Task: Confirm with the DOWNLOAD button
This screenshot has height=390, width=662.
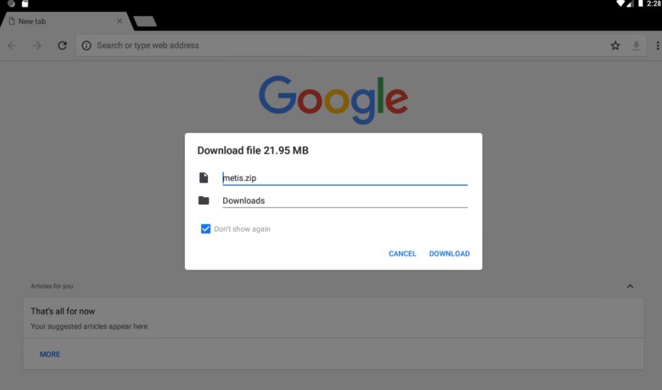Action: click(449, 254)
